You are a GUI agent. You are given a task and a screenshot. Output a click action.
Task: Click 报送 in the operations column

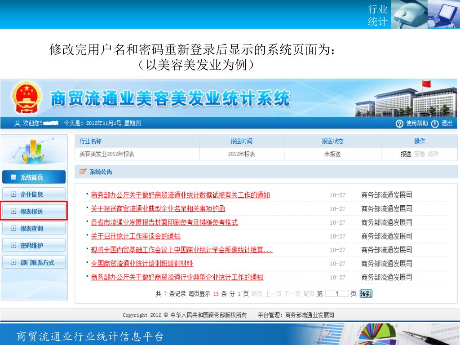coord(406,154)
